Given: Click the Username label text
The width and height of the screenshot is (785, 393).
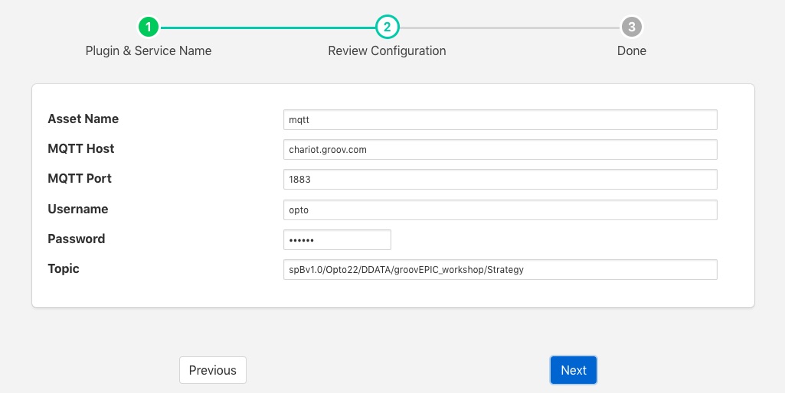Looking at the screenshot, I should 78,209.
